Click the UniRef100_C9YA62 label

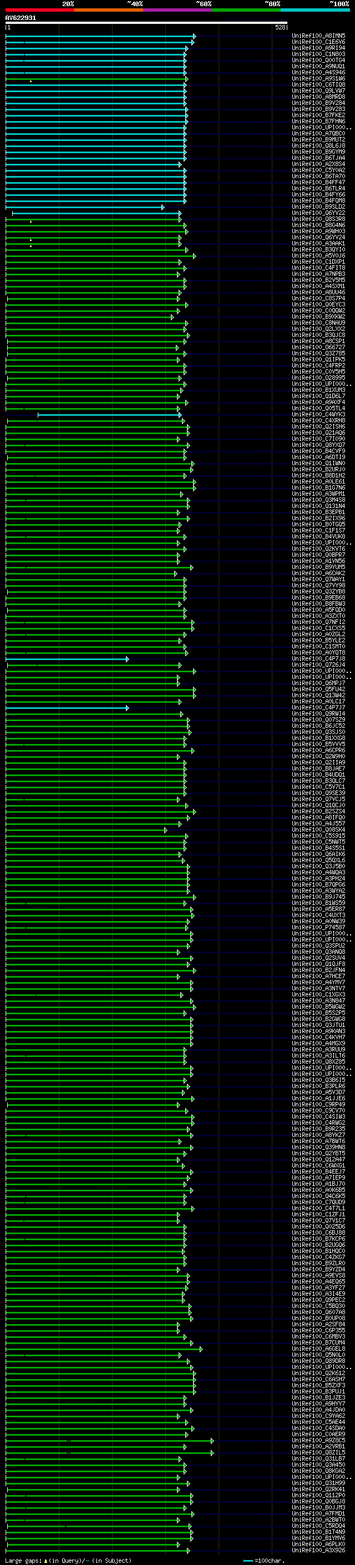318,1416
